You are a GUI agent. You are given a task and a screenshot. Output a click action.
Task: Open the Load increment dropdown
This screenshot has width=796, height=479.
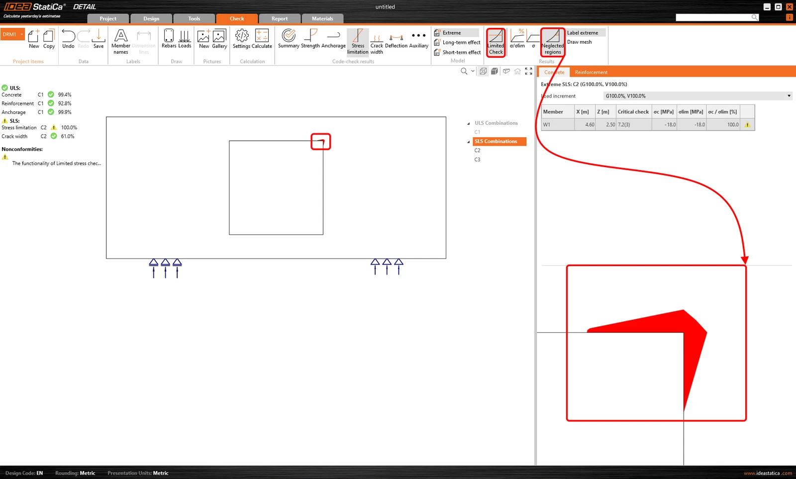(x=697, y=96)
